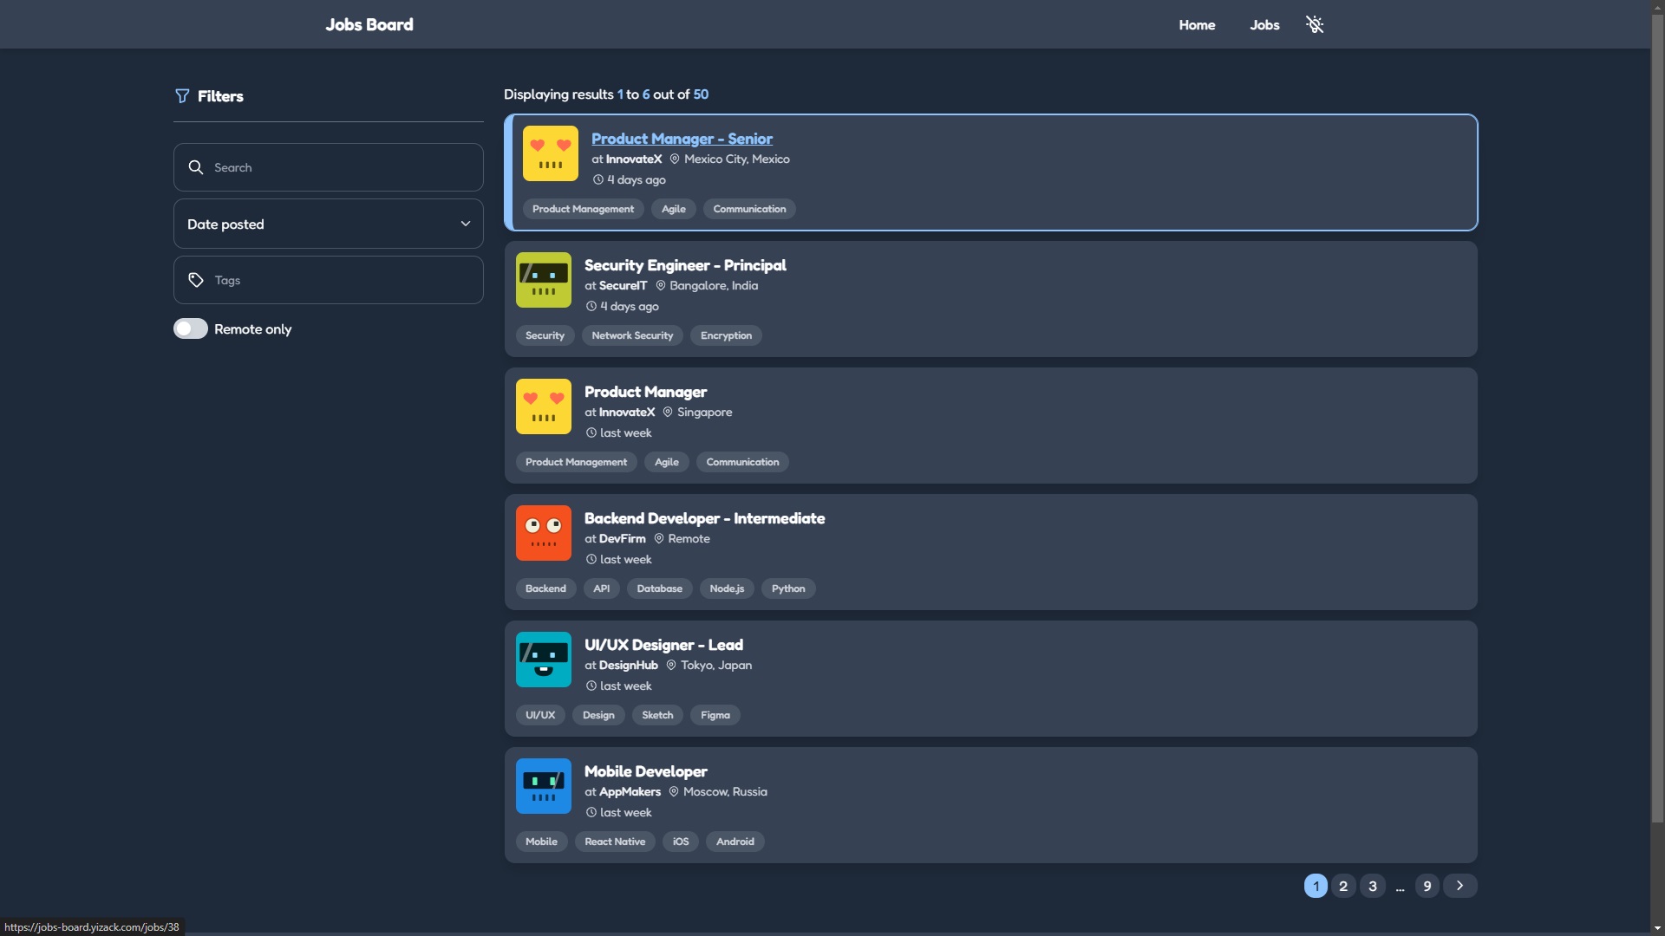Open the Product Manager - Senior job link

click(682, 139)
